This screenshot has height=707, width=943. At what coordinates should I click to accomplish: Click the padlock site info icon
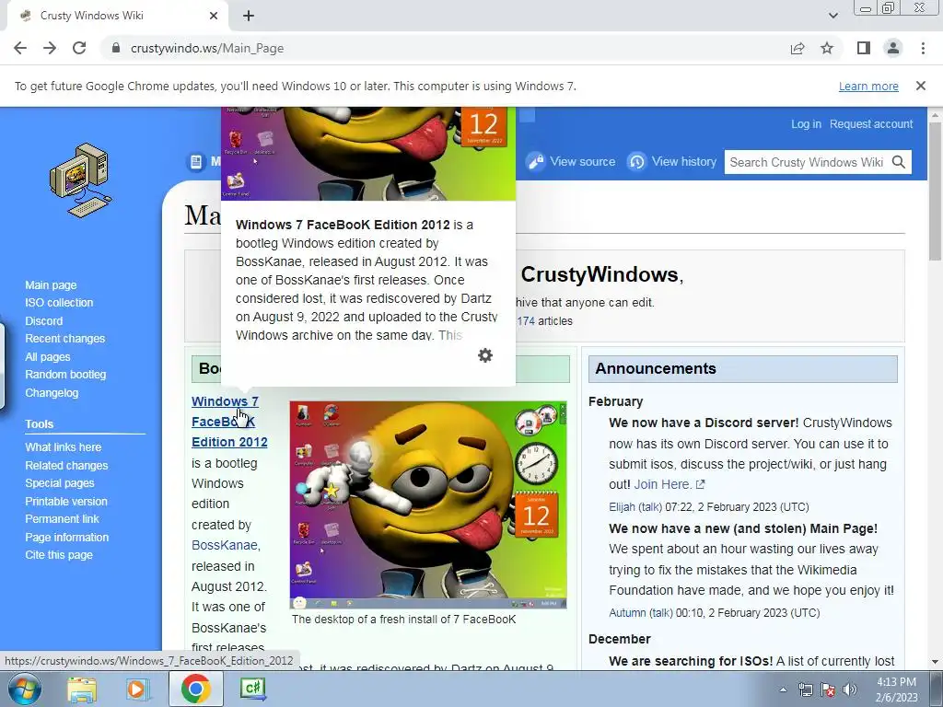[116, 48]
